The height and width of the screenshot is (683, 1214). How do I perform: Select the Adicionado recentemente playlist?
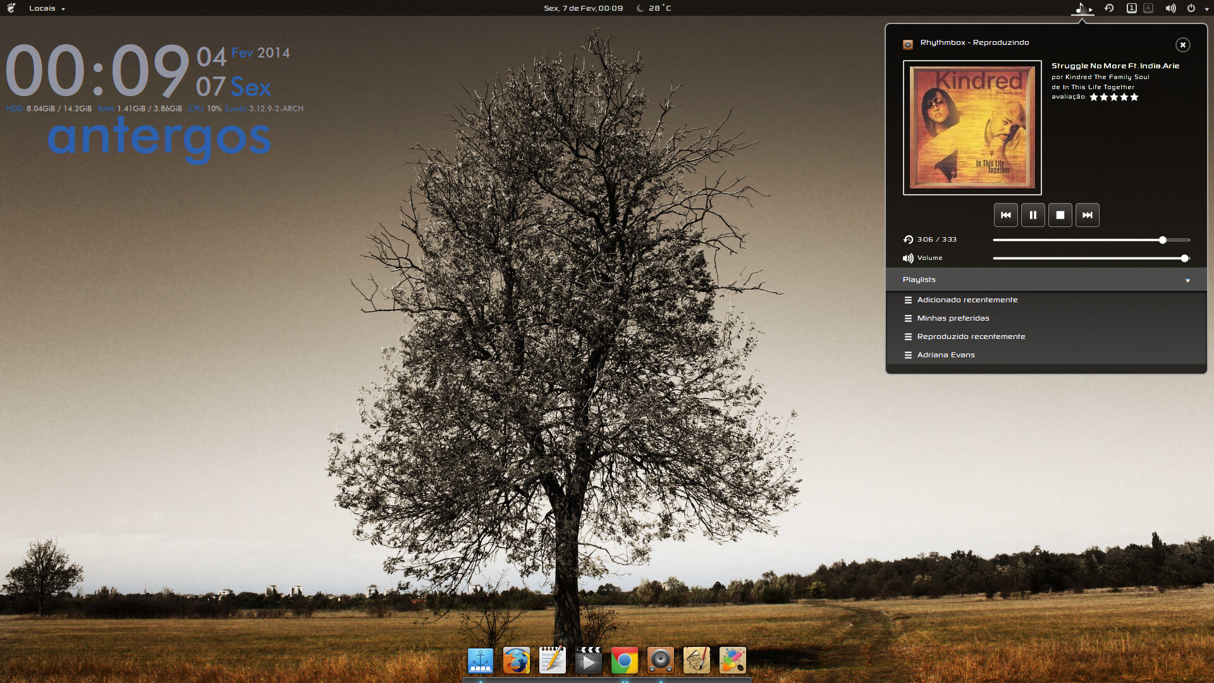pyautogui.click(x=1046, y=300)
